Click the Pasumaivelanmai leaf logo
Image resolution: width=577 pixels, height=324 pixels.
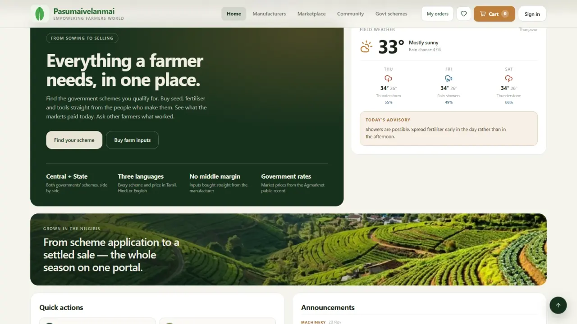40,13
